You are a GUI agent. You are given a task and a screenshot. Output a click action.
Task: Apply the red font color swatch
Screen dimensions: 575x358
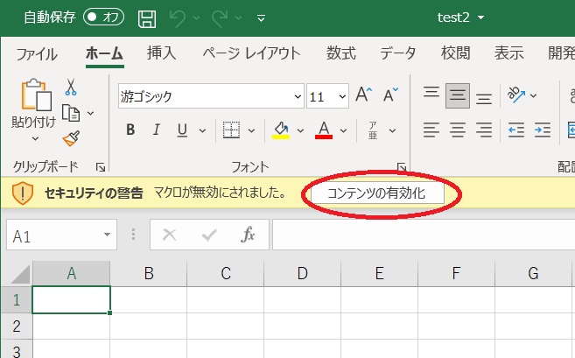323,130
